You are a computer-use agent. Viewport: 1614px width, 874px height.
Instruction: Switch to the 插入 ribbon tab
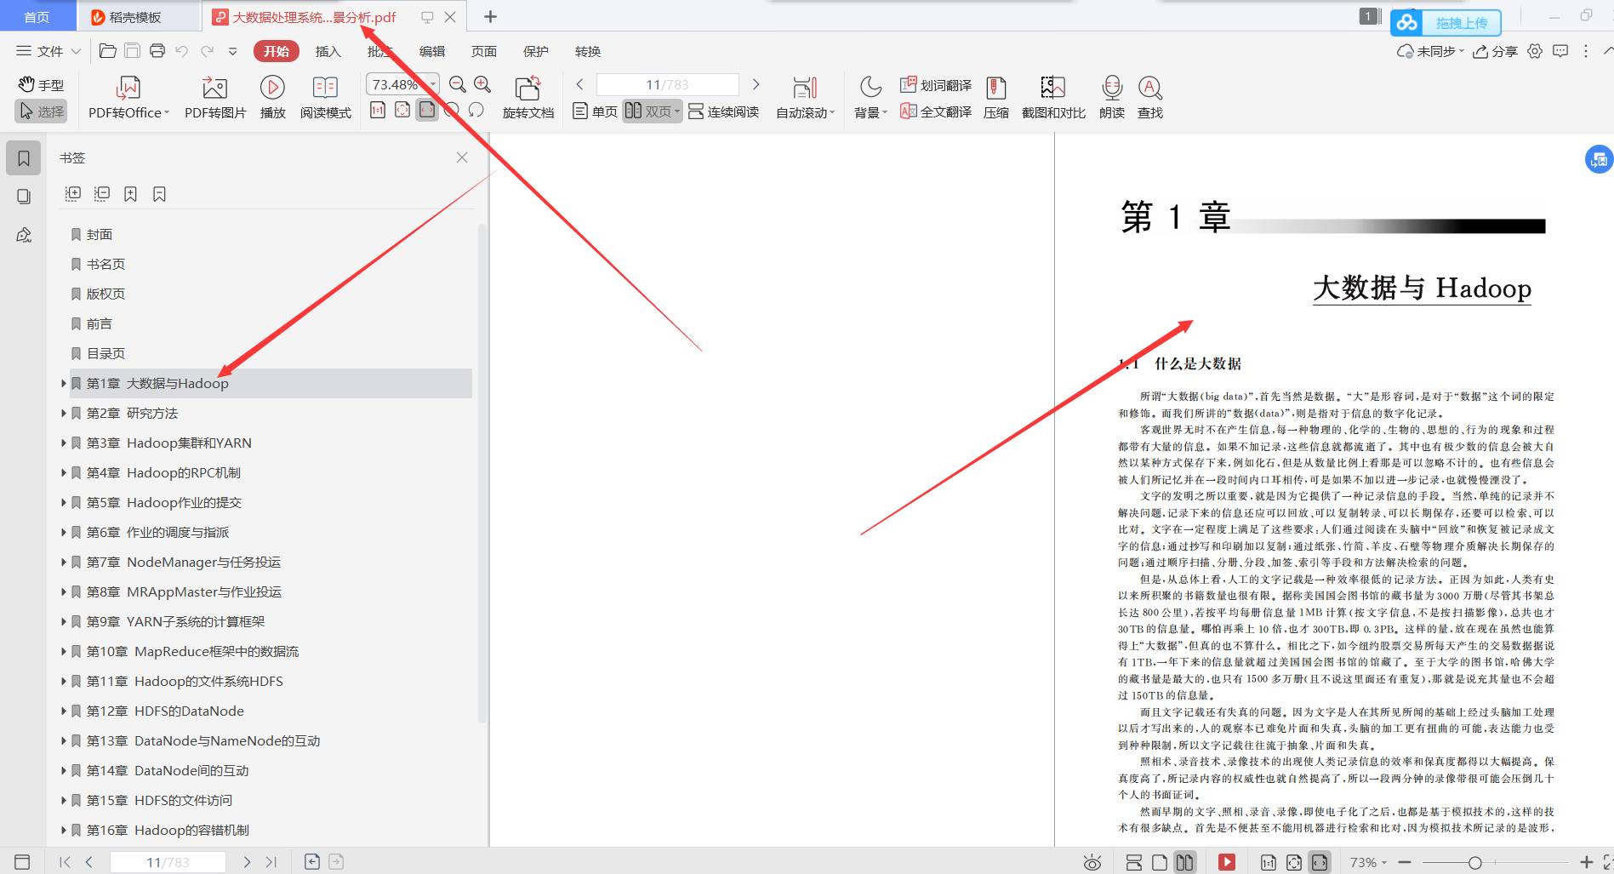[x=328, y=51]
